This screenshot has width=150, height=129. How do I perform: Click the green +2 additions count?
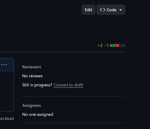[100, 45]
